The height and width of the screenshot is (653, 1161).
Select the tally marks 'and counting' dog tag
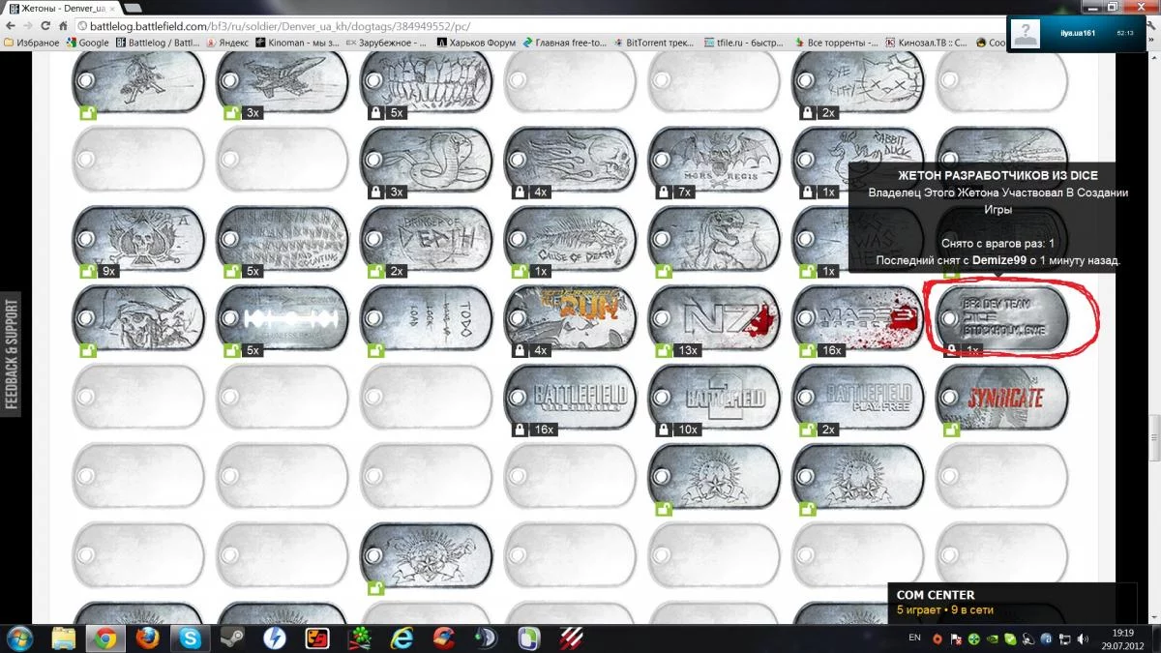282,238
